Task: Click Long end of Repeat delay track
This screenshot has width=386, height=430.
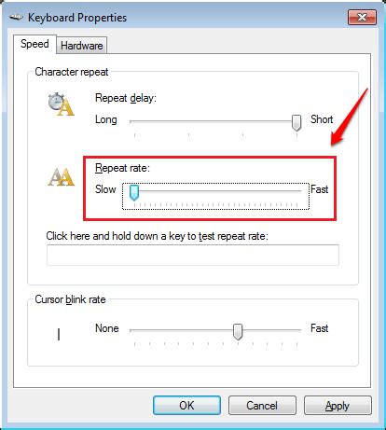Action: pyautogui.click(x=131, y=121)
